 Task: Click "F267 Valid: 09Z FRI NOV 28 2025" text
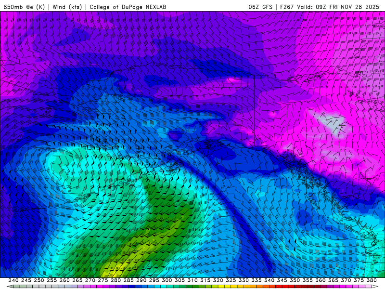click(x=330, y=7)
